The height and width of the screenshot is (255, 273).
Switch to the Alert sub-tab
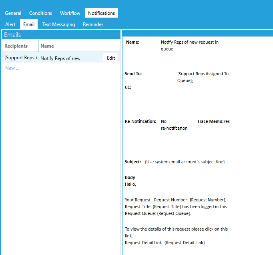[10, 24]
